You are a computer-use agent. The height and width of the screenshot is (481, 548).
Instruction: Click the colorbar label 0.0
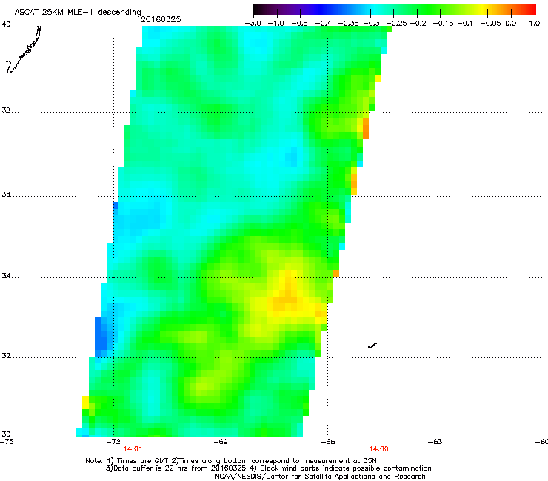511,24
